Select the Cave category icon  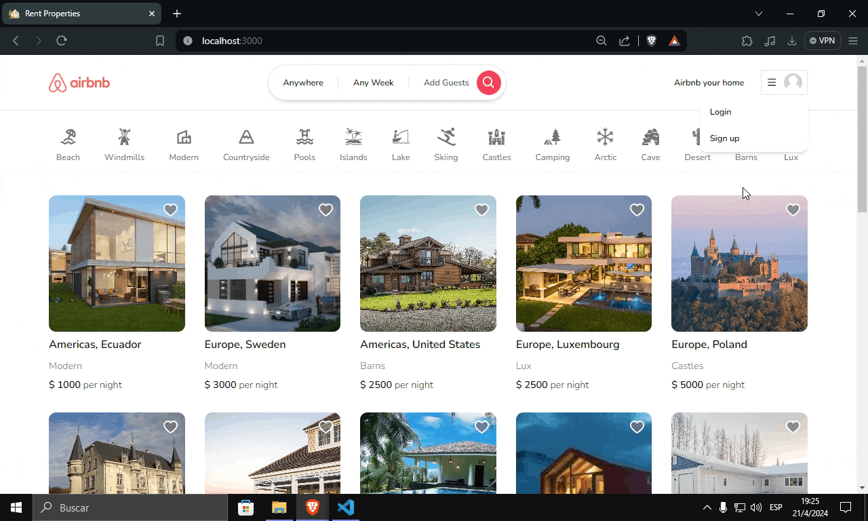point(650,137)
